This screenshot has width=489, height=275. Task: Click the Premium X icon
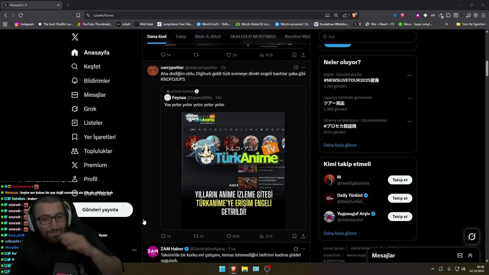point(75,165)
